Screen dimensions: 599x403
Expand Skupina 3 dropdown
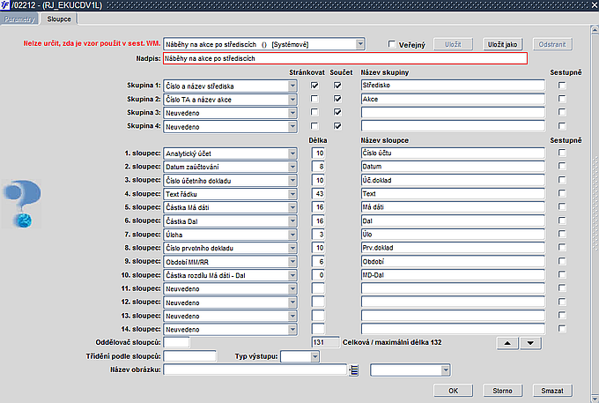[292, 113]
